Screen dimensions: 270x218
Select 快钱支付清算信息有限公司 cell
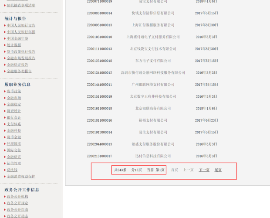[153, 13]
